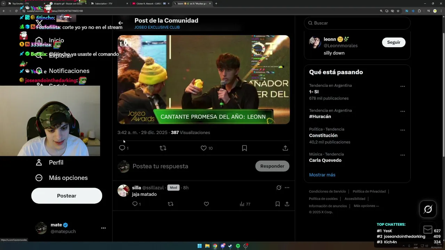Click the Postear button

pyautogui.click(x=67, y=196)
